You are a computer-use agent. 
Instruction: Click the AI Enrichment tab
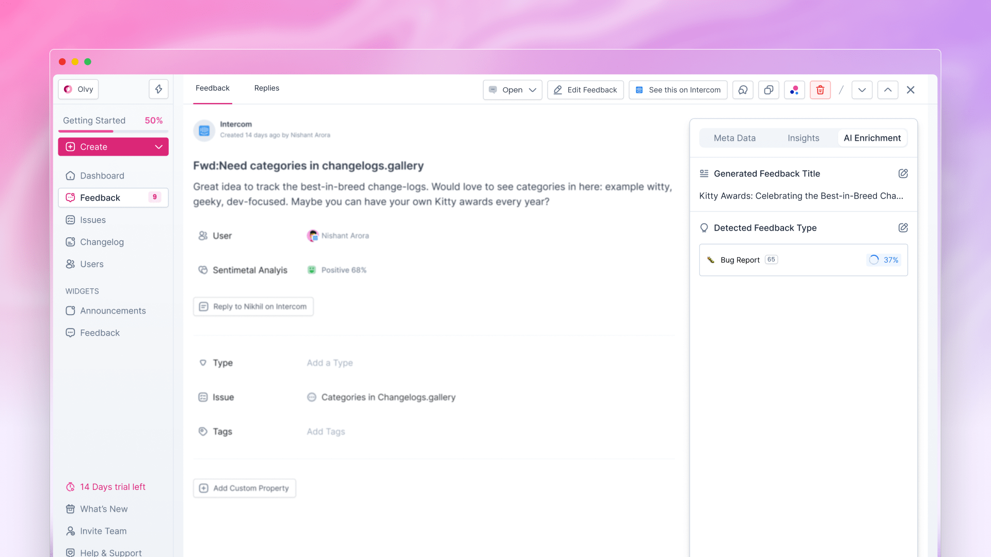(x=873, y=137)
